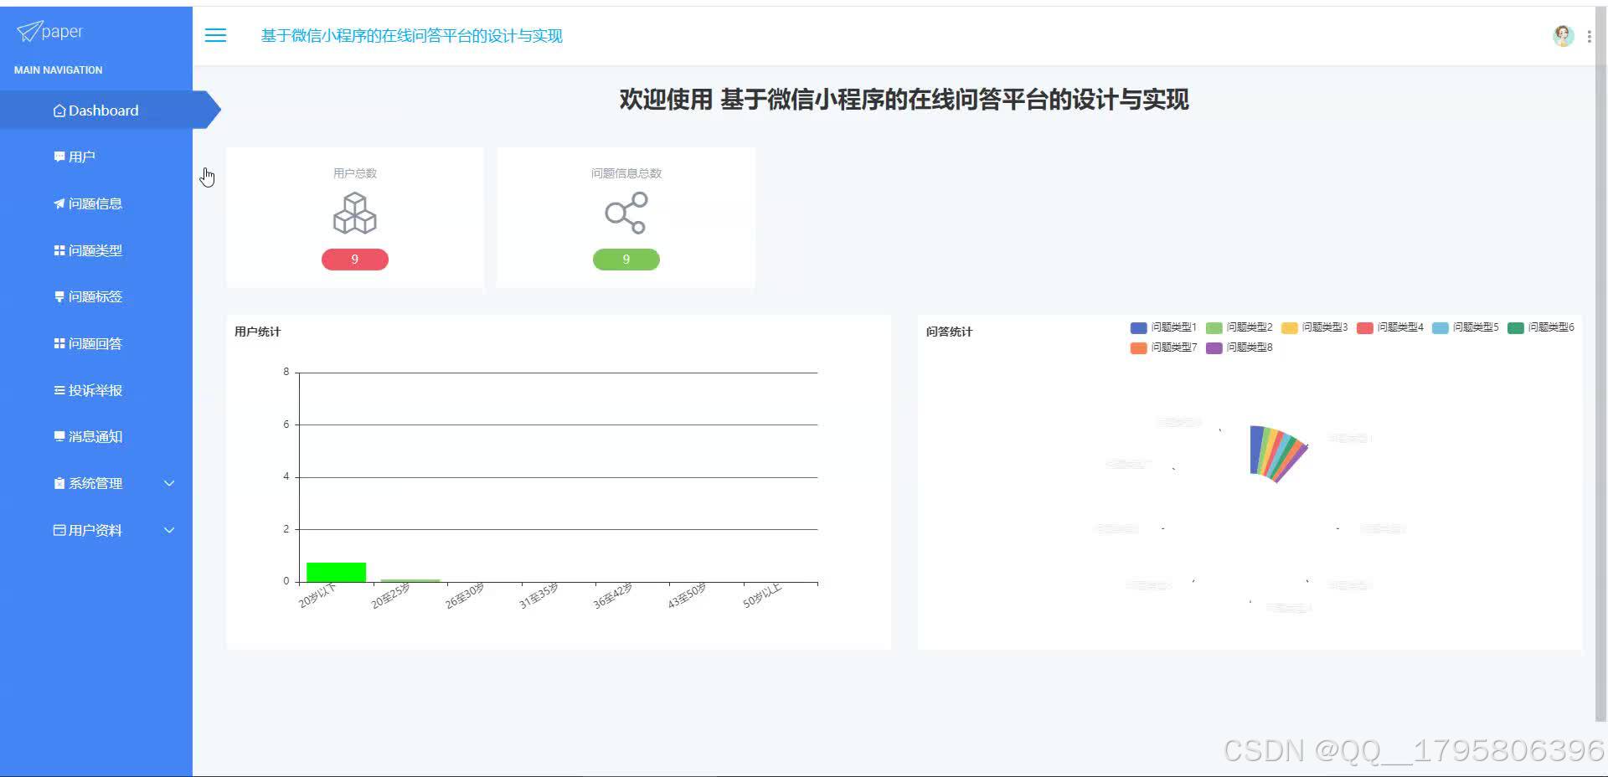Click the 问题类型5 color swatch

tap(1440, 327)
